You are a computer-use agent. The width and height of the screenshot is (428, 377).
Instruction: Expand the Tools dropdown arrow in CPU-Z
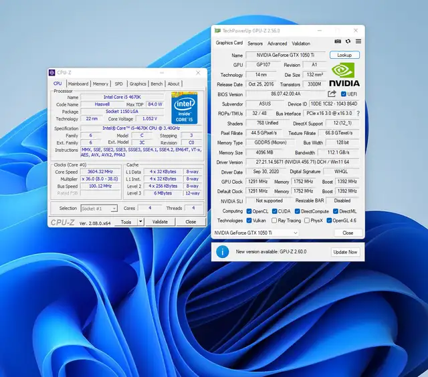click(140, 222)
